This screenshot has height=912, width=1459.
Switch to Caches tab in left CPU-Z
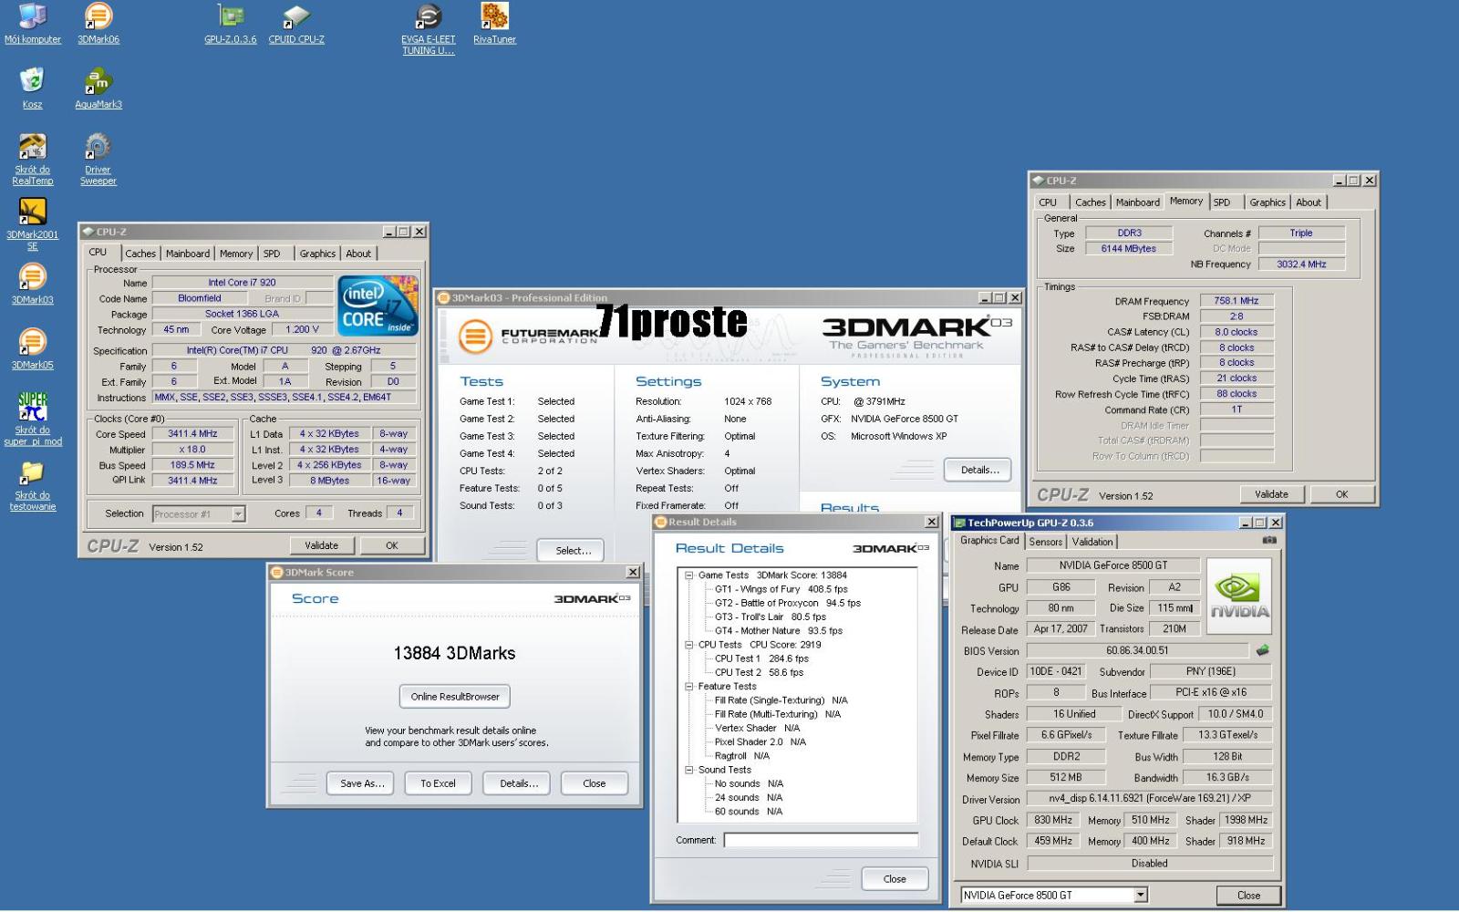(140, 254)
